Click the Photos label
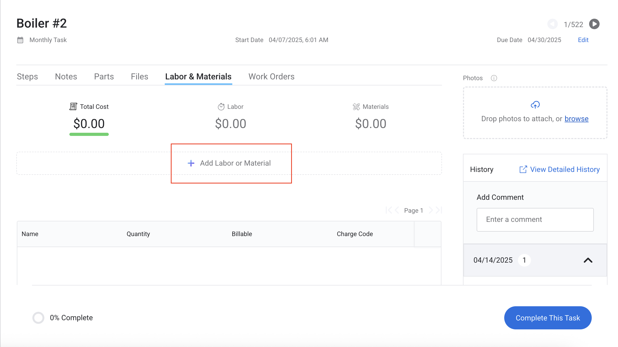618x347 pixels. point(473,78)
